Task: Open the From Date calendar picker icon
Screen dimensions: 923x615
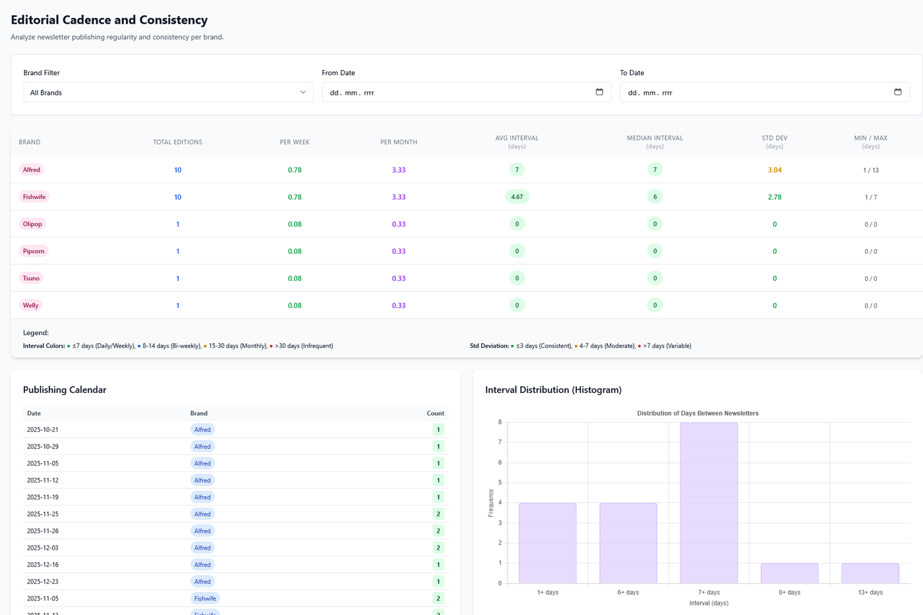Action: 599,92
